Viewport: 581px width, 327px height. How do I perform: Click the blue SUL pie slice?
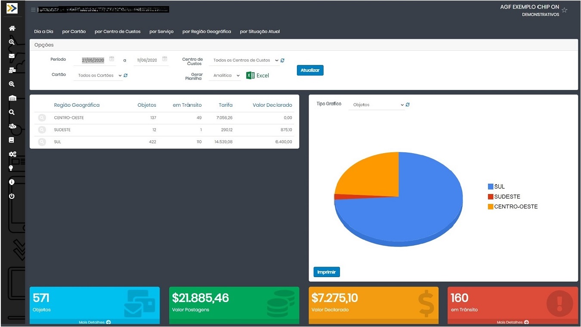409,215
